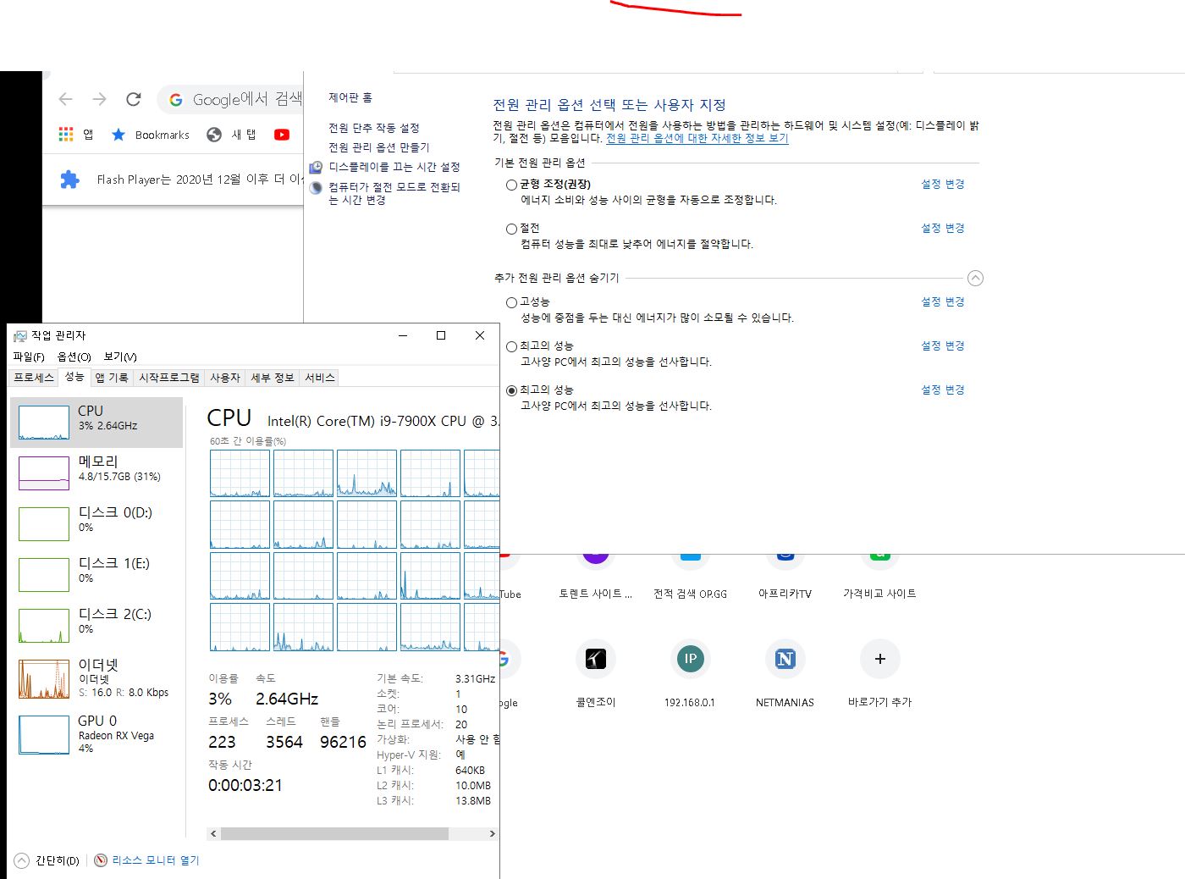Select GPU 0 Radeon RX Vega item
The image size is (1185, 879).
[x=96, y=733]
